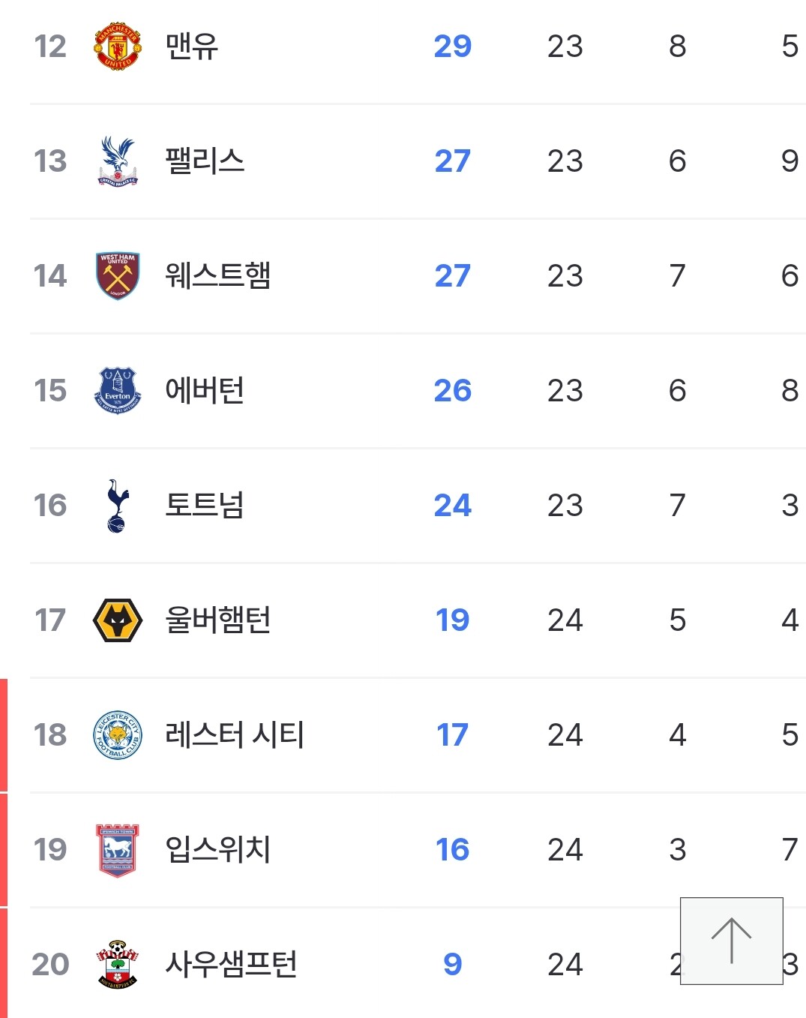Tap the West Ham crest
The height and width of the screenshot is (1018, 806).
pyautogui.click(x=118, y=275)
